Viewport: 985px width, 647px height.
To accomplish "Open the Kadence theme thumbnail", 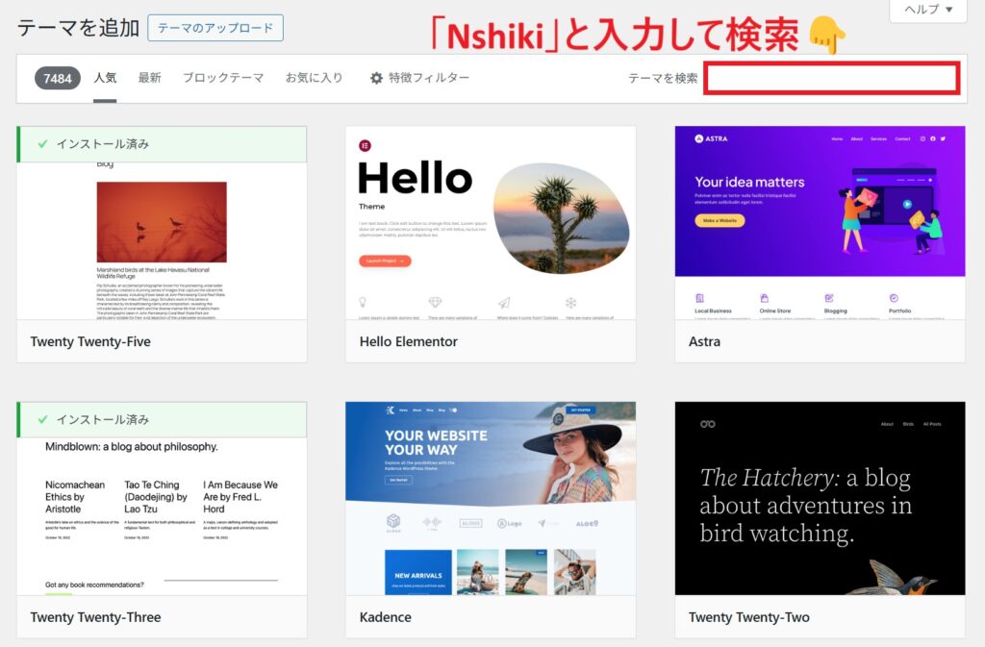I will [x=491, y=498].
